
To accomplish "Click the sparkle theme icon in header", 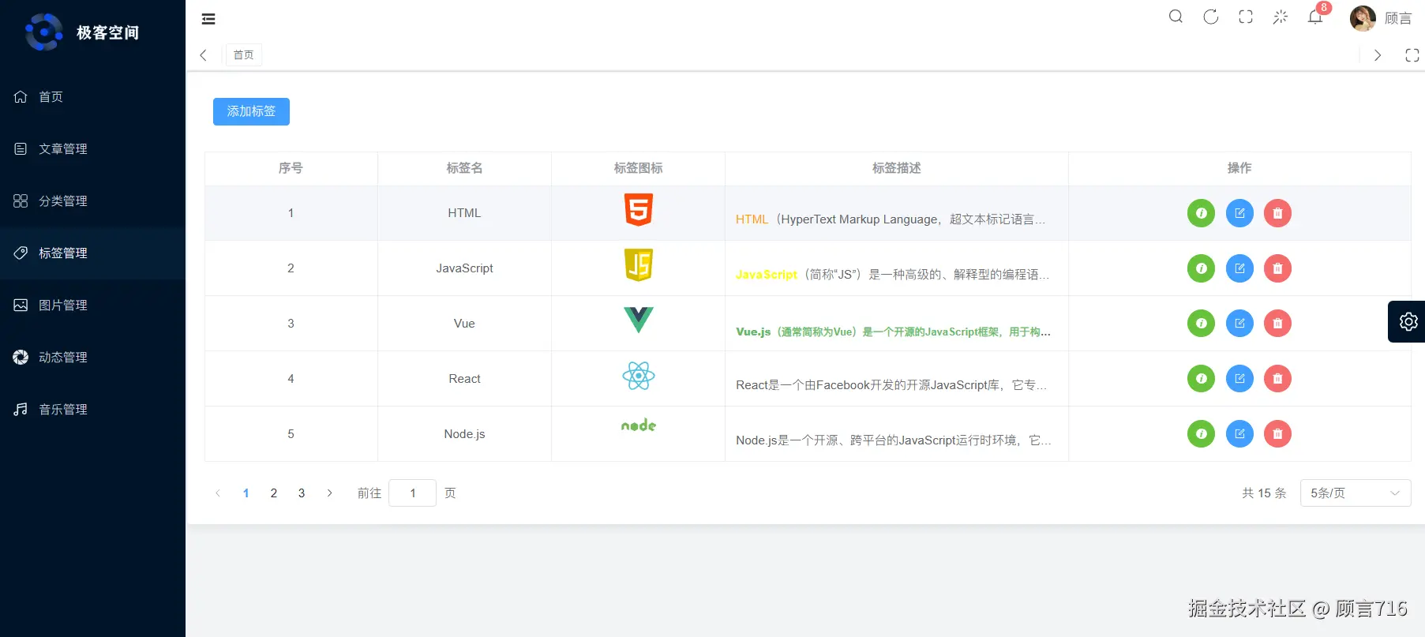I will click(1281, 17).
